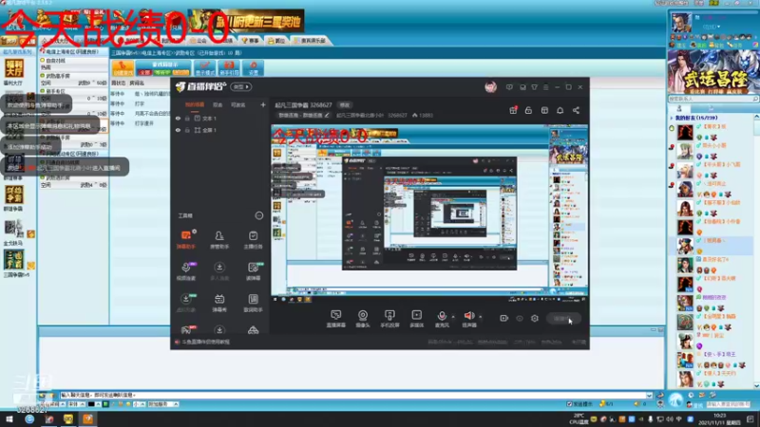Open the 视频连麦 tool icon
Image resolution: width=760 pixels, height=427 pixels.
185,271
